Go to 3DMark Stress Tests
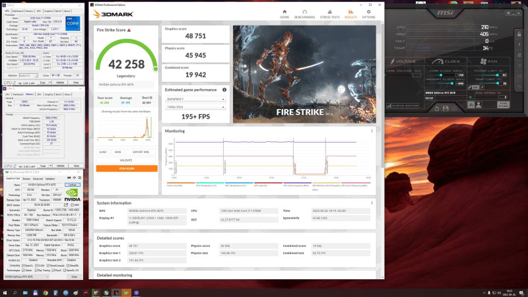 [x=329, y=14]
